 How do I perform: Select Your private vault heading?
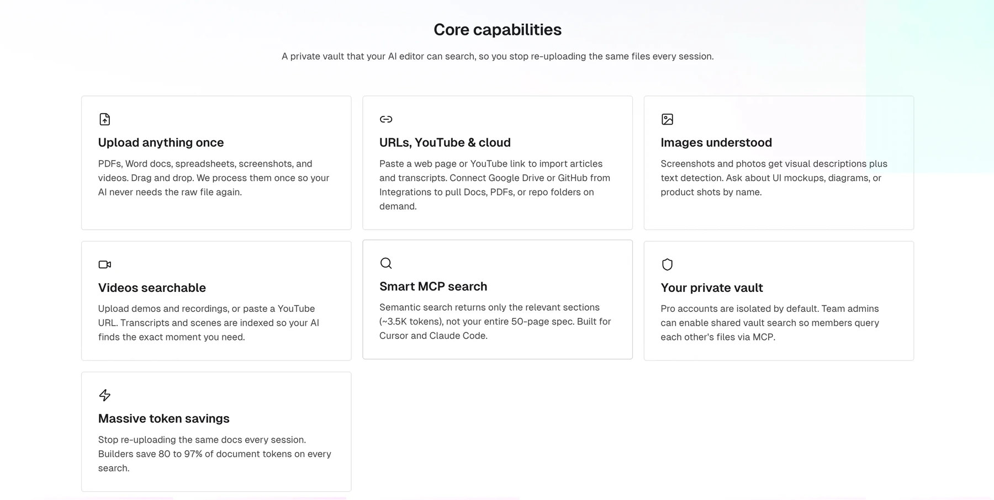tap(711, 288)
